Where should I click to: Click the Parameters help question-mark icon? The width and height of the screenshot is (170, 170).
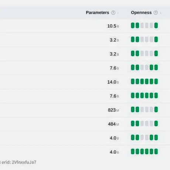[x=113, y=13]
